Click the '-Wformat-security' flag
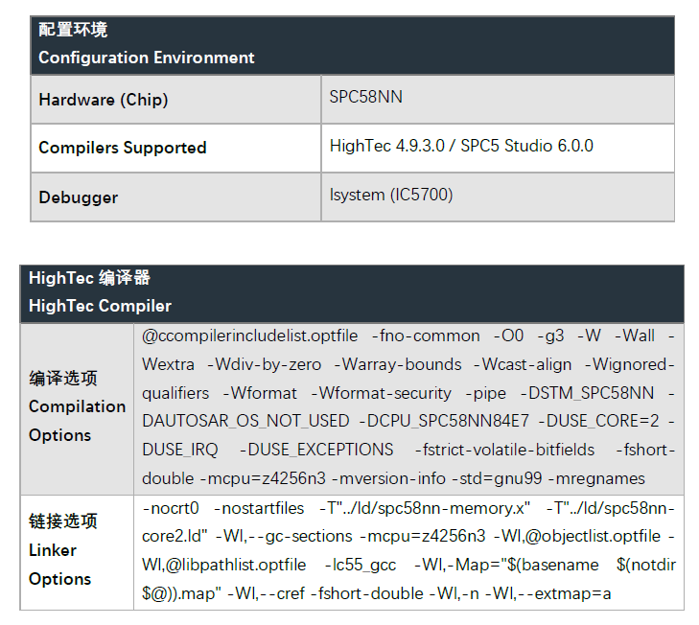 click(x=382, y=393)
